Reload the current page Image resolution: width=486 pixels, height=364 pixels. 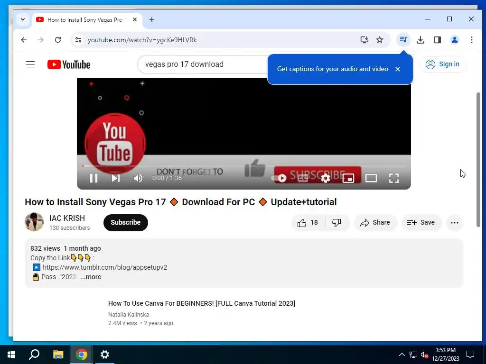coord(57,40)
